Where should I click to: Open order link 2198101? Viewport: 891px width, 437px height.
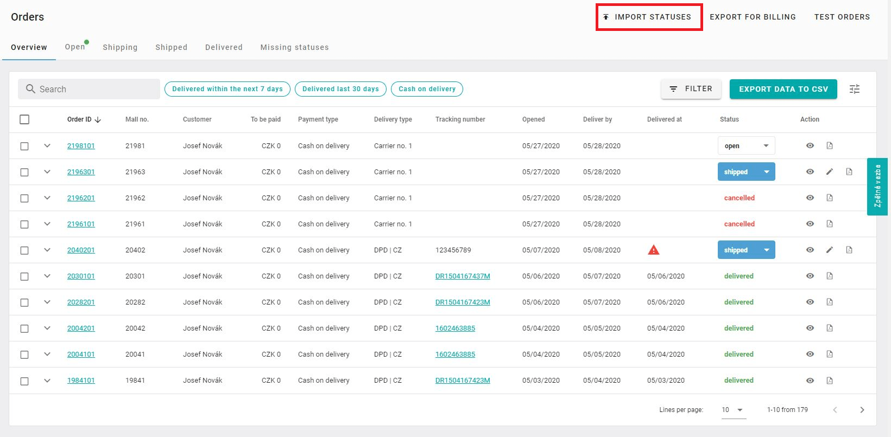[x=81, y=145]
